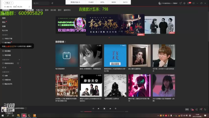Open the 薛之谦 framed portrait playlist

[140, 56]
